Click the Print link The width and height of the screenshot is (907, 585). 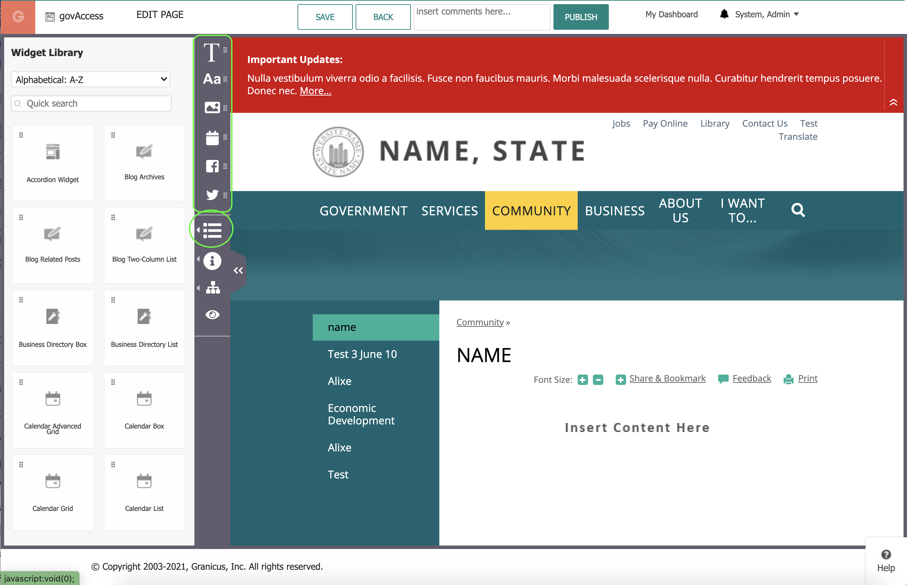(x=808, y=378)
